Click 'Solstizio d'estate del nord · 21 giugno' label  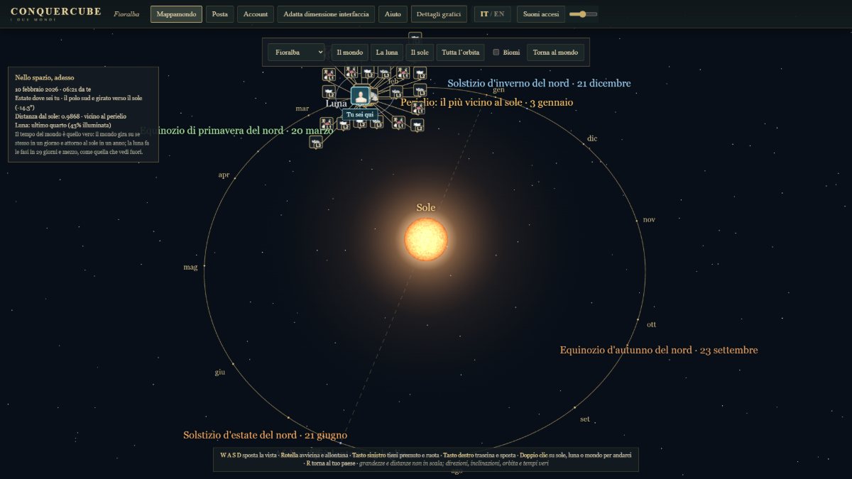266,435
